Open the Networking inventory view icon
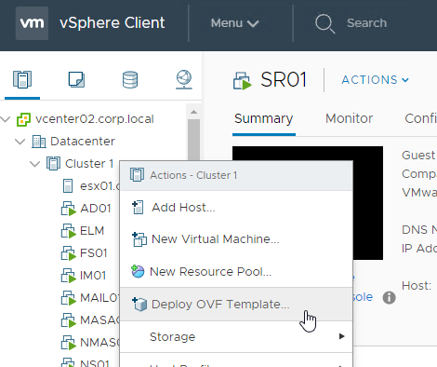Viewport: 437px width, 367px height. tap(184, 80)
